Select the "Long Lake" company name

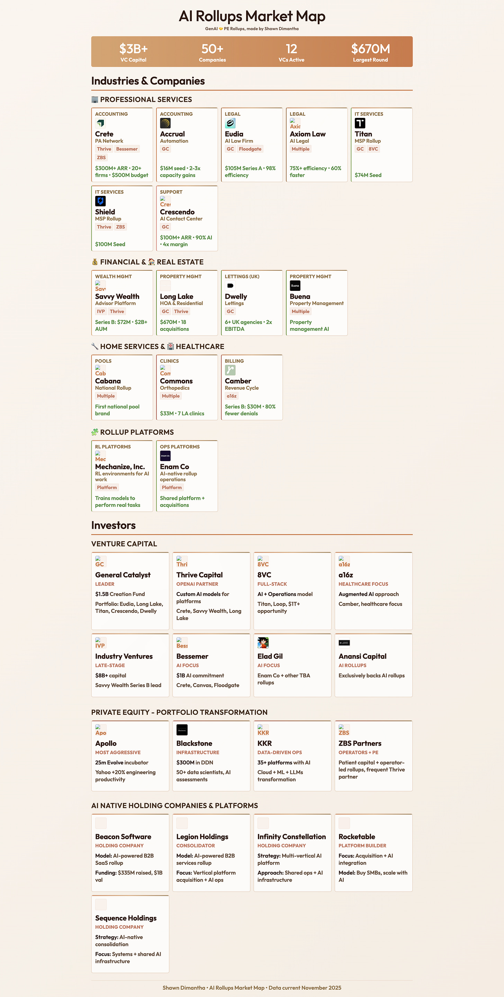177,296
